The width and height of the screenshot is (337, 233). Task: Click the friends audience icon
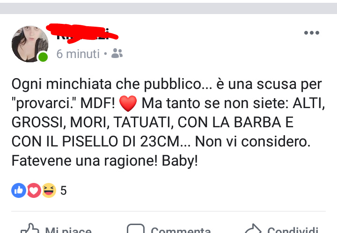[x=117, y=53]
